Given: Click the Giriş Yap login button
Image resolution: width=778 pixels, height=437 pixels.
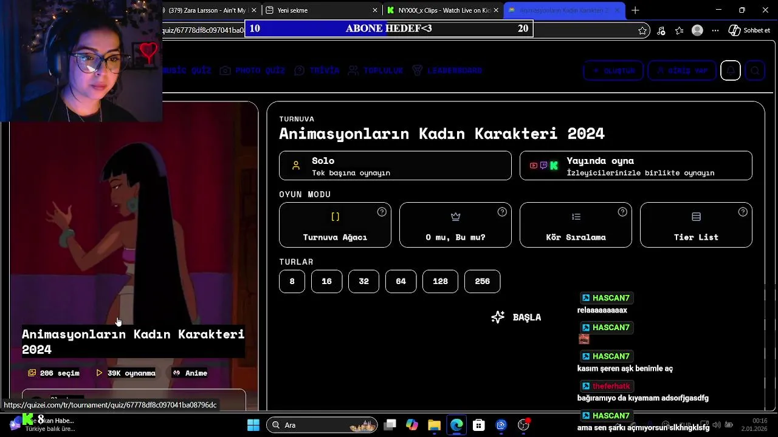Looking at the screenshot, I should (x=681, y=70).
